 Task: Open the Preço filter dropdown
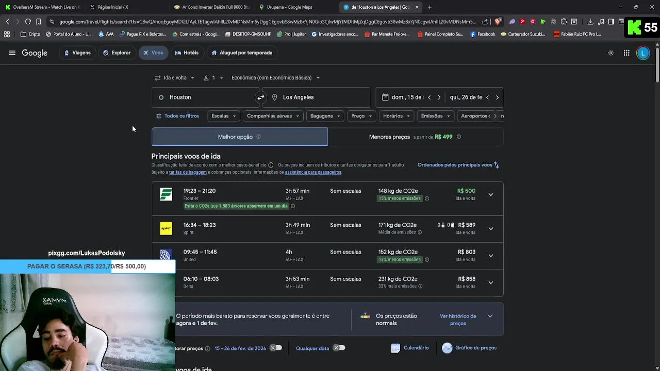[361, 116]
